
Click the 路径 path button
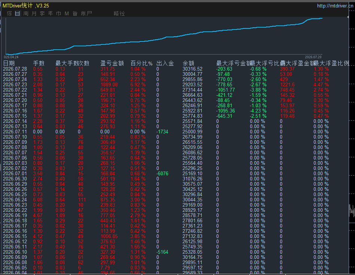pos(119,13)
